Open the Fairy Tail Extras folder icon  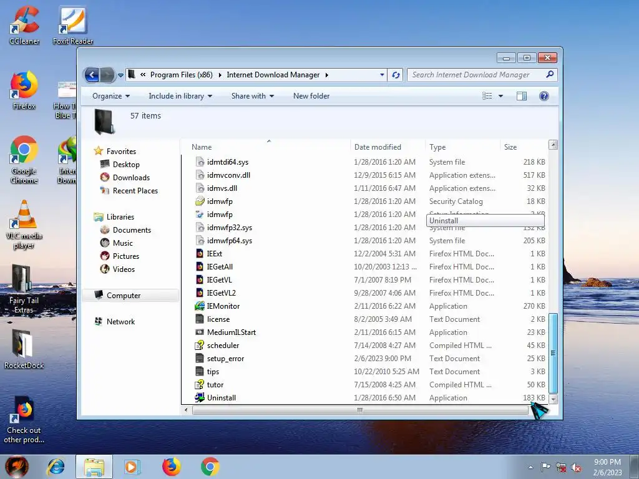tap(24, 289)
